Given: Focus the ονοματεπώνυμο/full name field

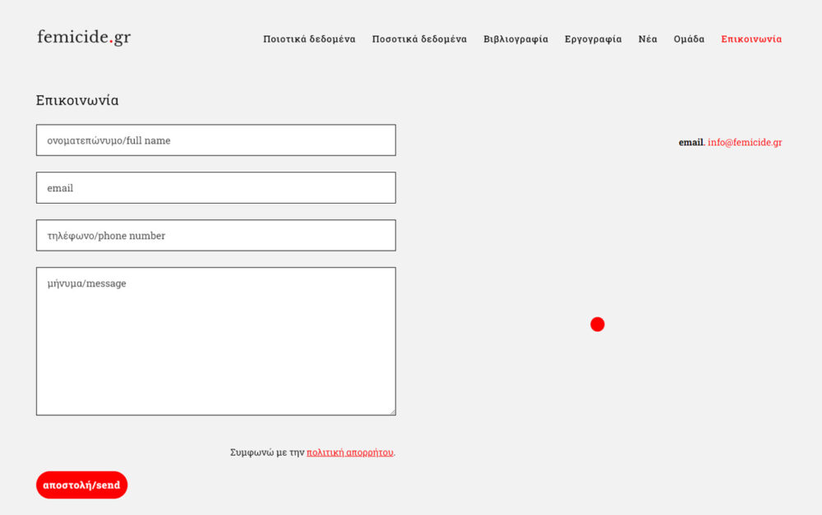Looking at the screenshot, I should [x=215, y=140].
